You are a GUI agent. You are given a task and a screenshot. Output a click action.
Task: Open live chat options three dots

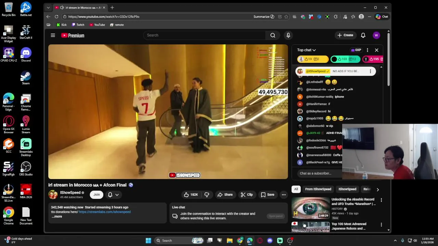(x=367, y=50)
